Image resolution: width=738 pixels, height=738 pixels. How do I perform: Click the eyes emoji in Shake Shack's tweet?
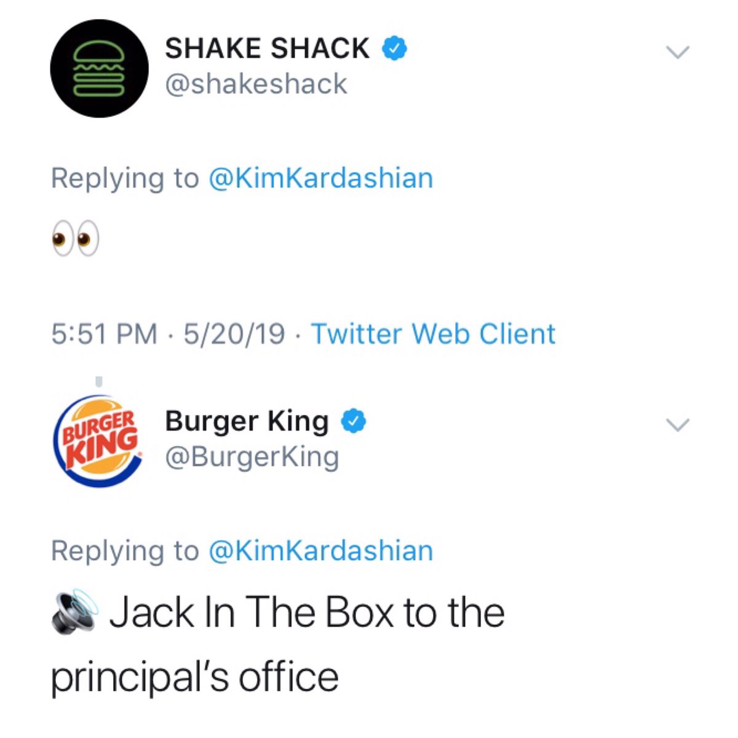(x=75, y=238)
